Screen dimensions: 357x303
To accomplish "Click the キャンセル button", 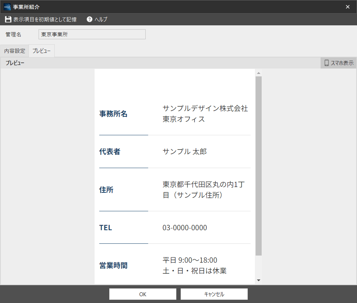I will 214,294.
